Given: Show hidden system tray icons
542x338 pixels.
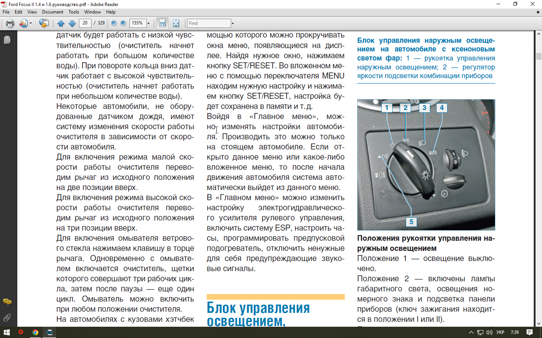Looking at the screenshot, I should [x=471, y=332].
